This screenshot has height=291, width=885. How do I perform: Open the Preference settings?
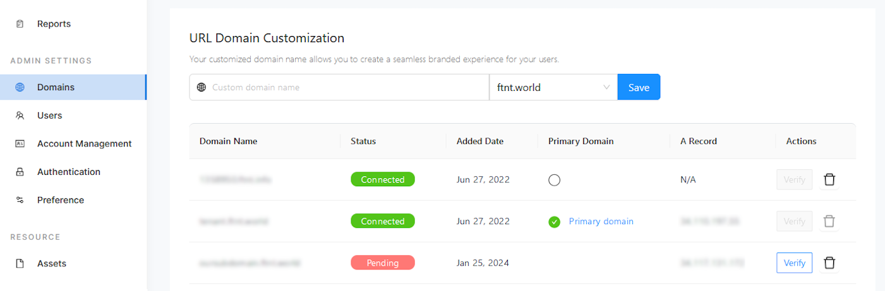[x=60, y=200]
